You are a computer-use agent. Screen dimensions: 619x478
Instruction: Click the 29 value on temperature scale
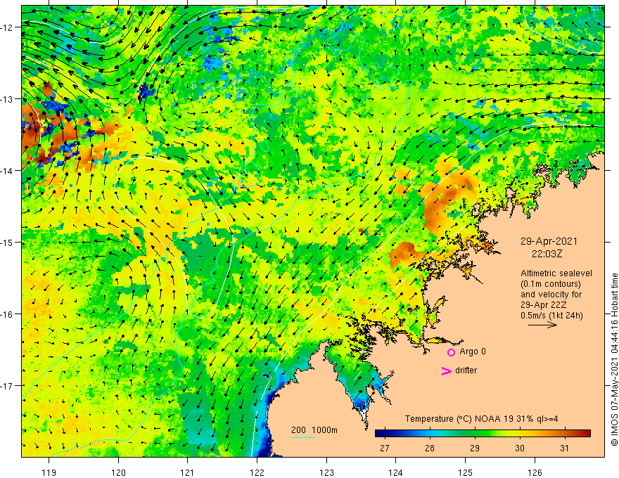(475, 448)
